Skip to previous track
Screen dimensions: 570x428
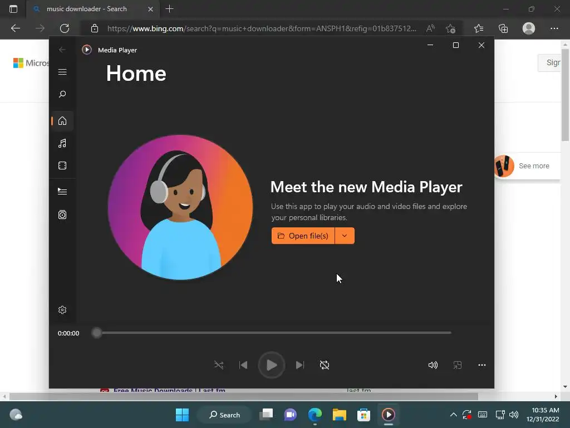243,365
